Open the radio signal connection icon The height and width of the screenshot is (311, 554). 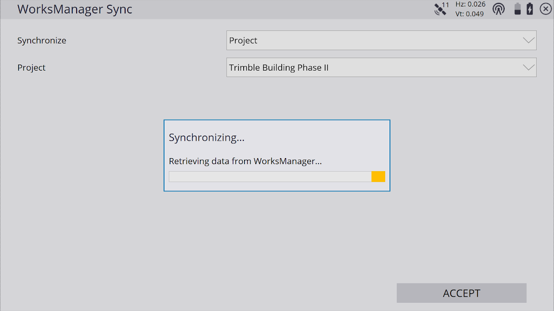[x=499, y=9]
